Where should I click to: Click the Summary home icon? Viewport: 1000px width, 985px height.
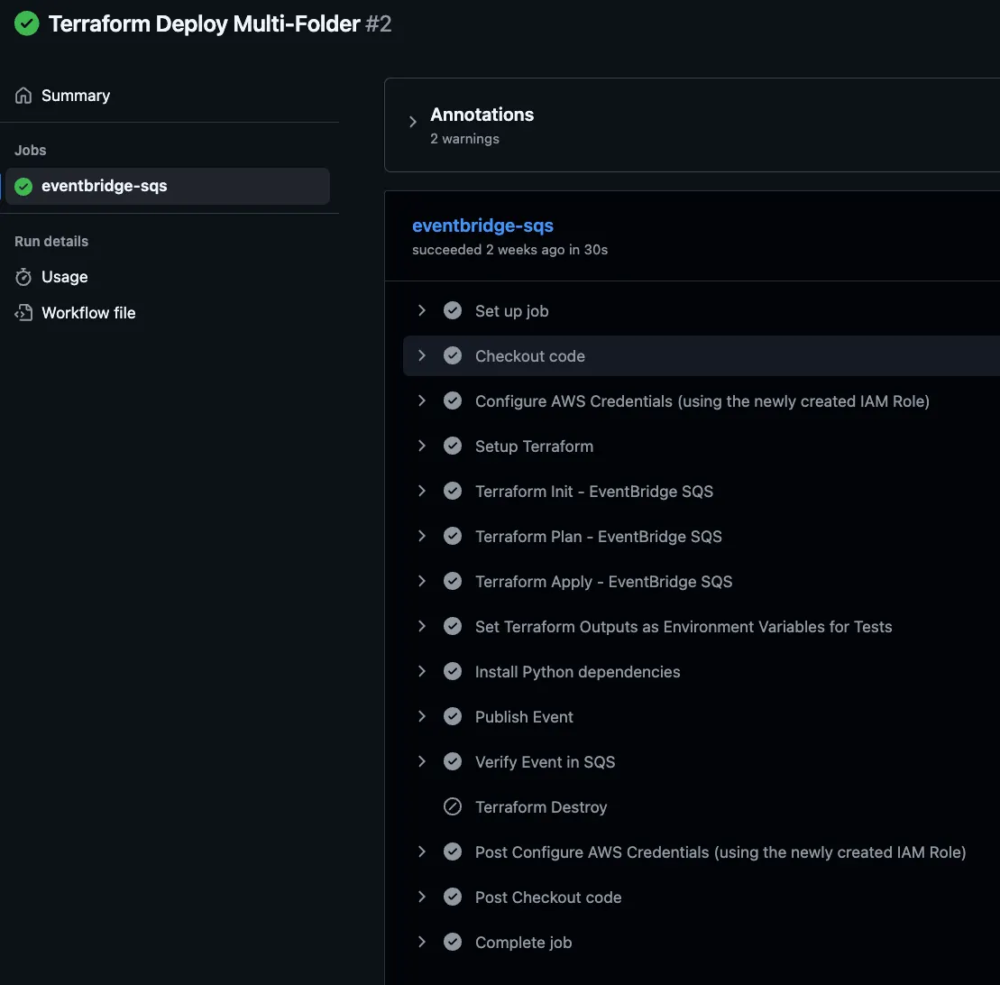pos(24,96)
